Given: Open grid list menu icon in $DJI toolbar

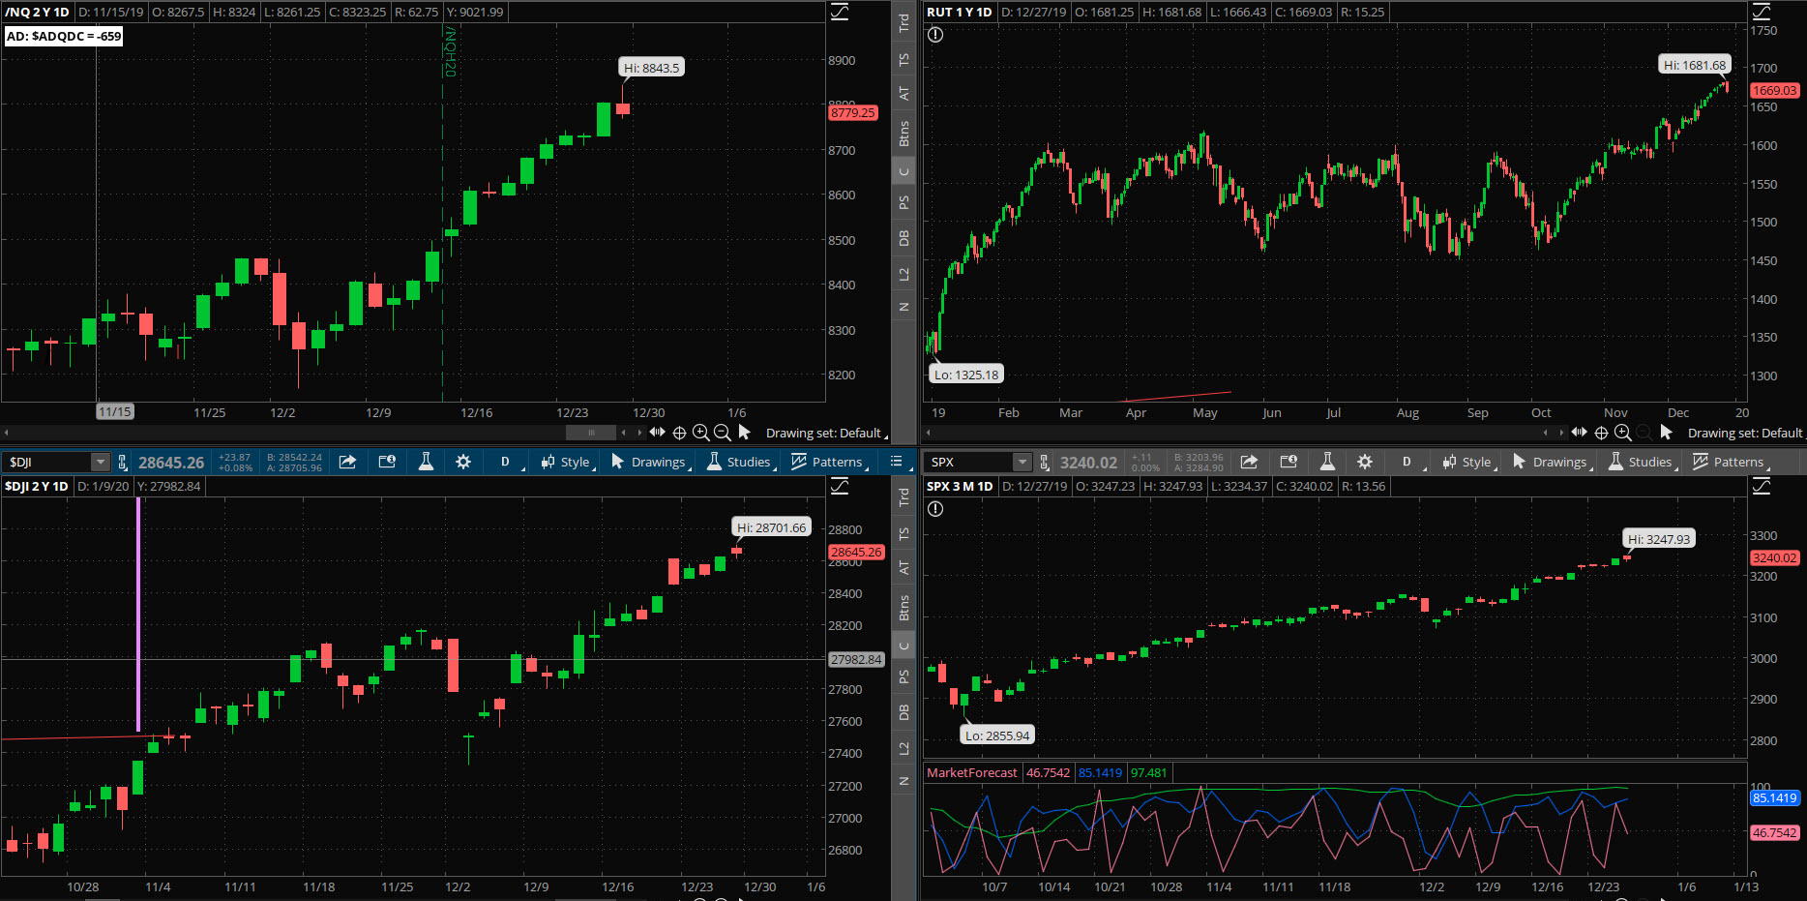Looking at the screenshot, I should pyautogui.click(x=897, y=462).
